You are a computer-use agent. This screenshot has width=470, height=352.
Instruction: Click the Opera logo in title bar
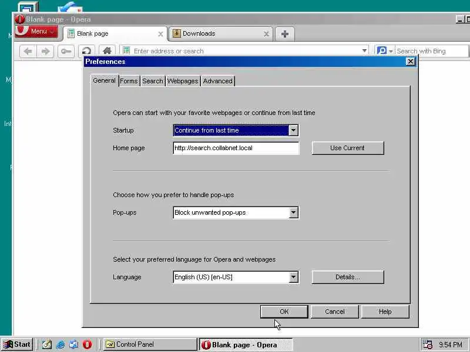(20, 19)
